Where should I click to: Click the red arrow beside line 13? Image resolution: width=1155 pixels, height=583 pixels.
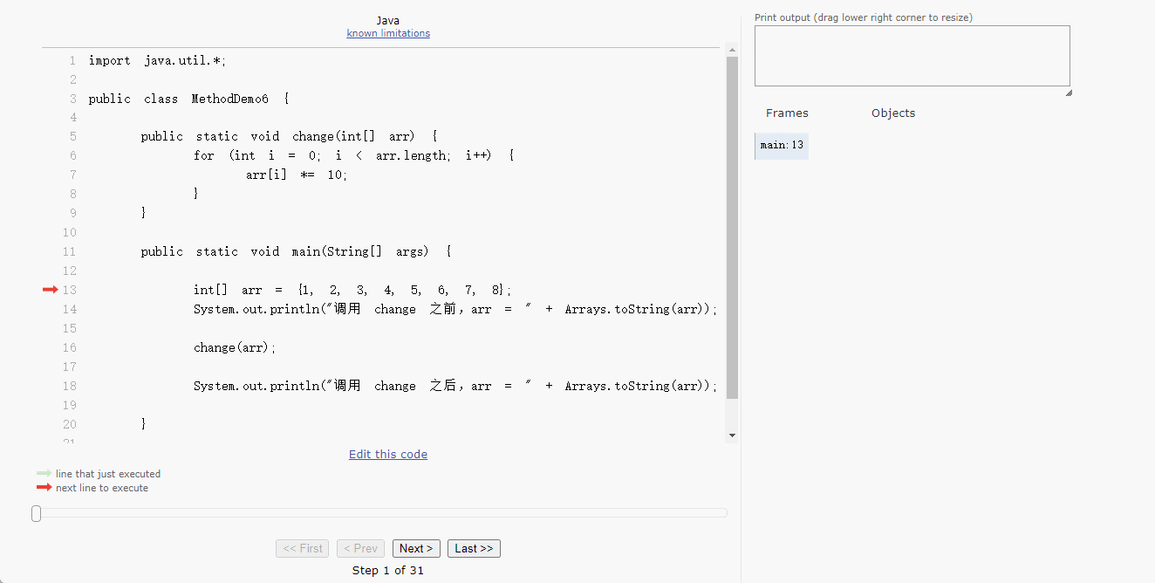pyautogui.click(x=50, y=290)
